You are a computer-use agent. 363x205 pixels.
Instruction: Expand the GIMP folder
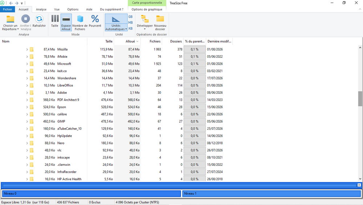pyautogui.click(x=27, y=121)
